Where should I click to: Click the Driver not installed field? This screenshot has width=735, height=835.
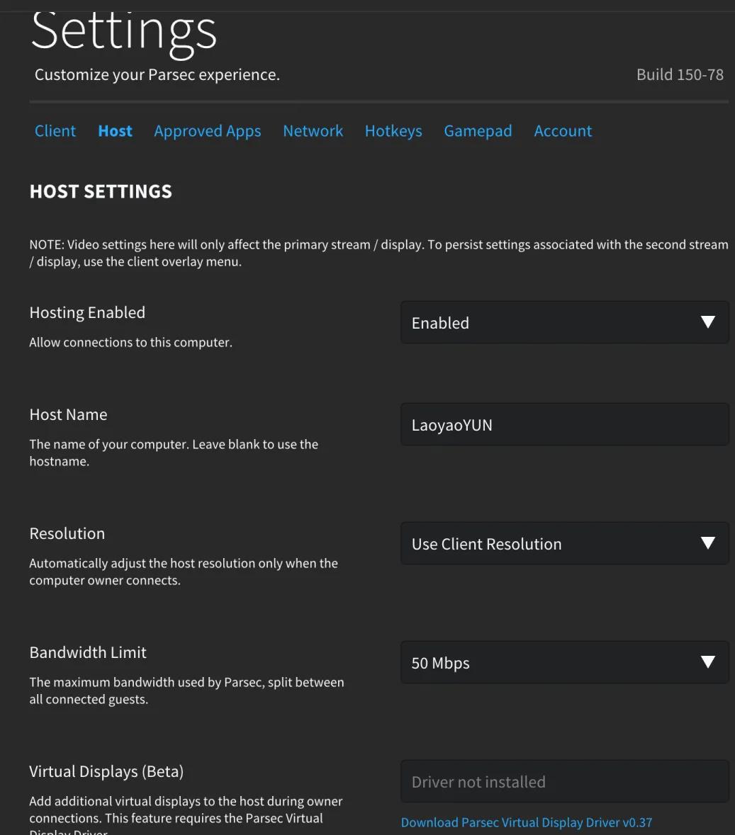564,781
